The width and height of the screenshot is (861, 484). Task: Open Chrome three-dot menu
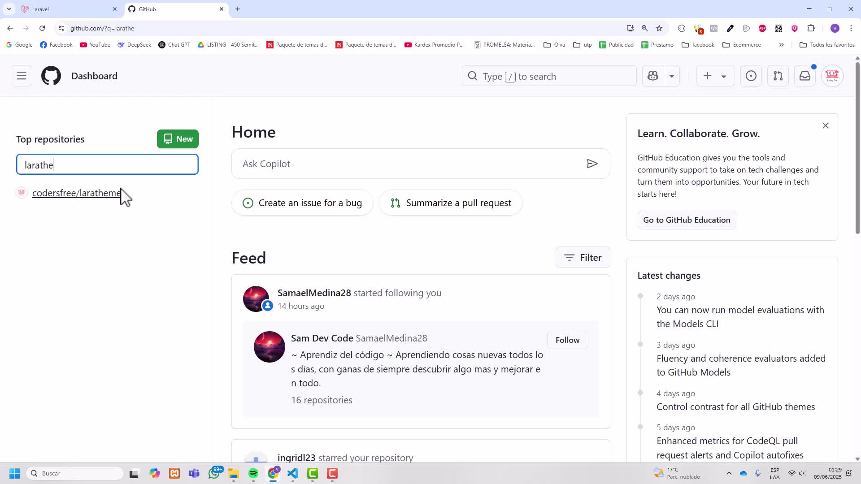[851, 28]
